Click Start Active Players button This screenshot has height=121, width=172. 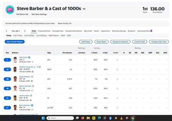coord(15,42)
